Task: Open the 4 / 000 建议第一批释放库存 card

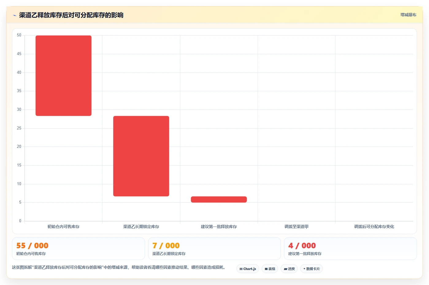Action: click(x=350, y=249)
